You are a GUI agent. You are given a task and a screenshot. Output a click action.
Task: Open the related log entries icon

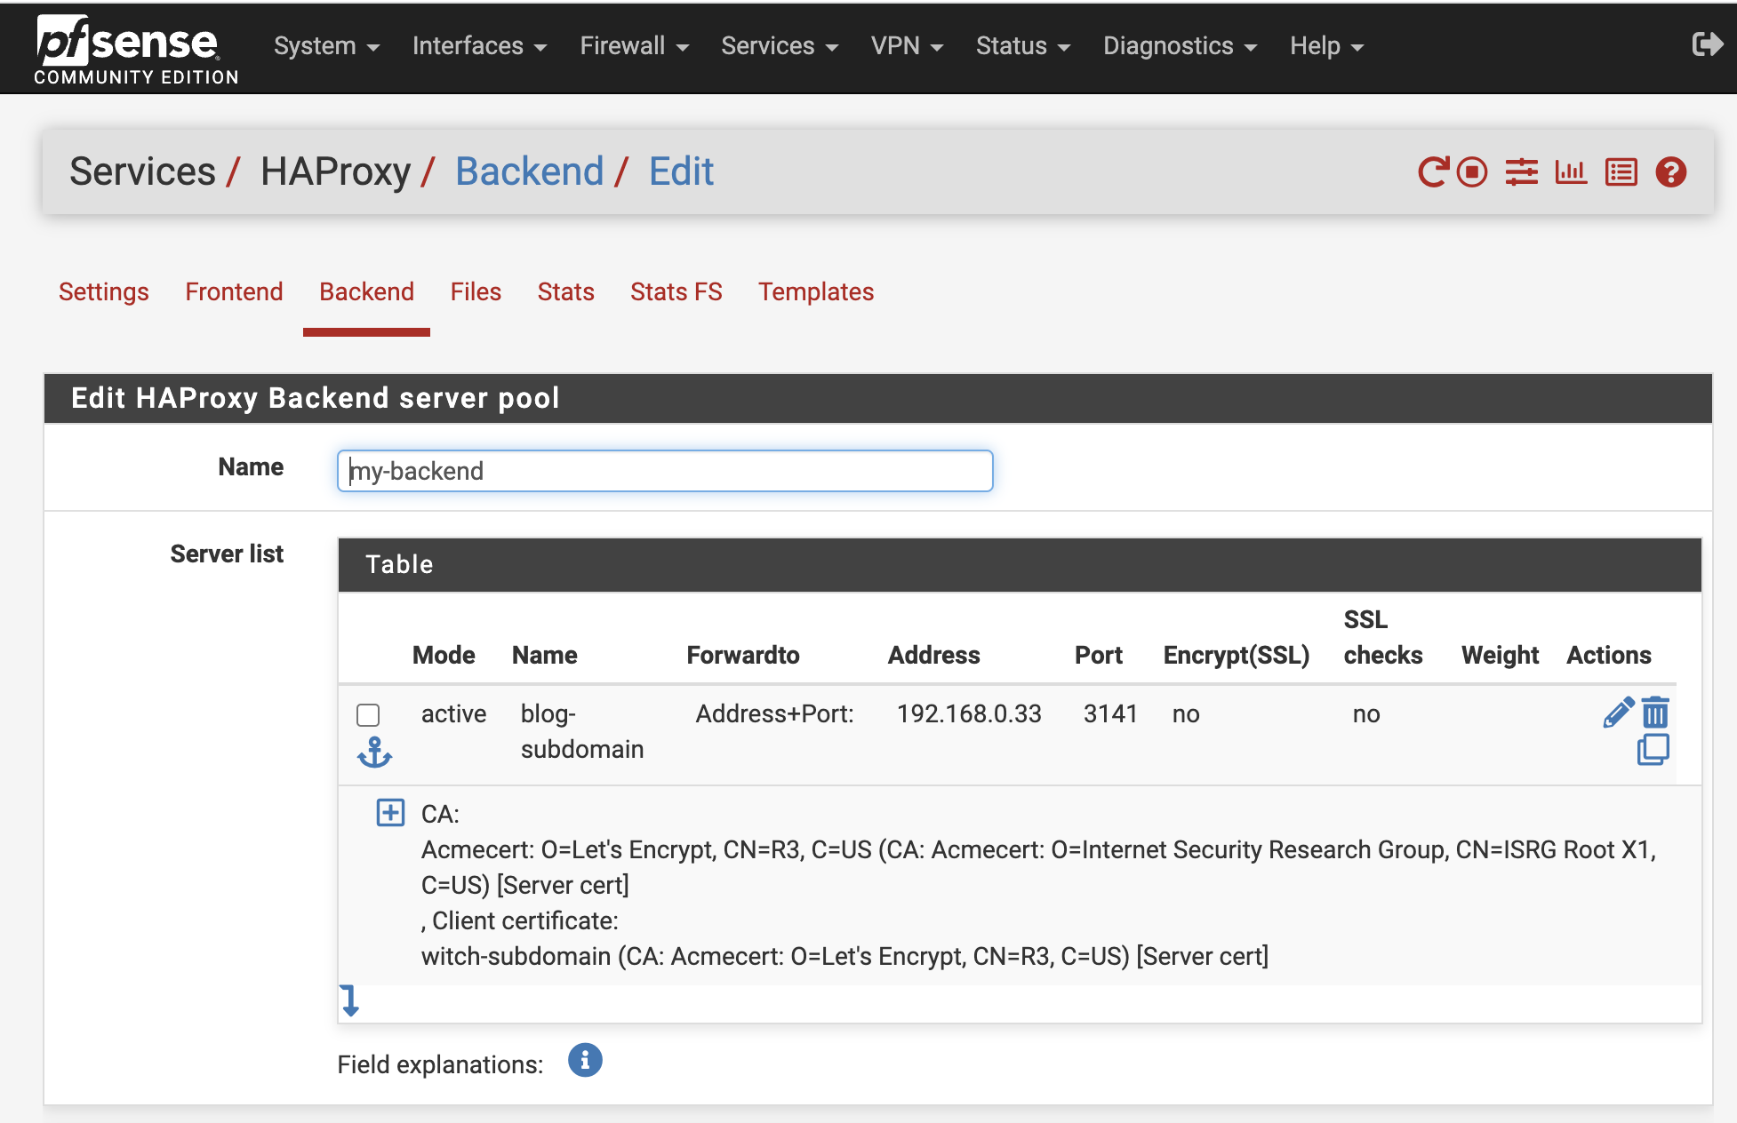1621,171
